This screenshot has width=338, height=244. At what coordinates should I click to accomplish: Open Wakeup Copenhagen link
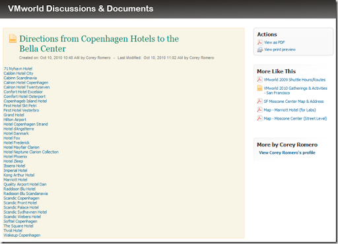pyautogui.click(x=22, y=235)
